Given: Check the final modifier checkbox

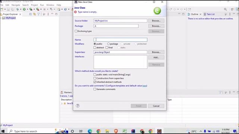Looking at the screenshot, I should [107, 48].
